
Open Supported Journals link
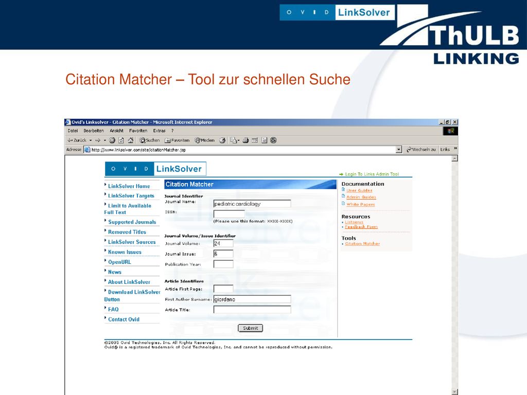click(x=132, y=222)
